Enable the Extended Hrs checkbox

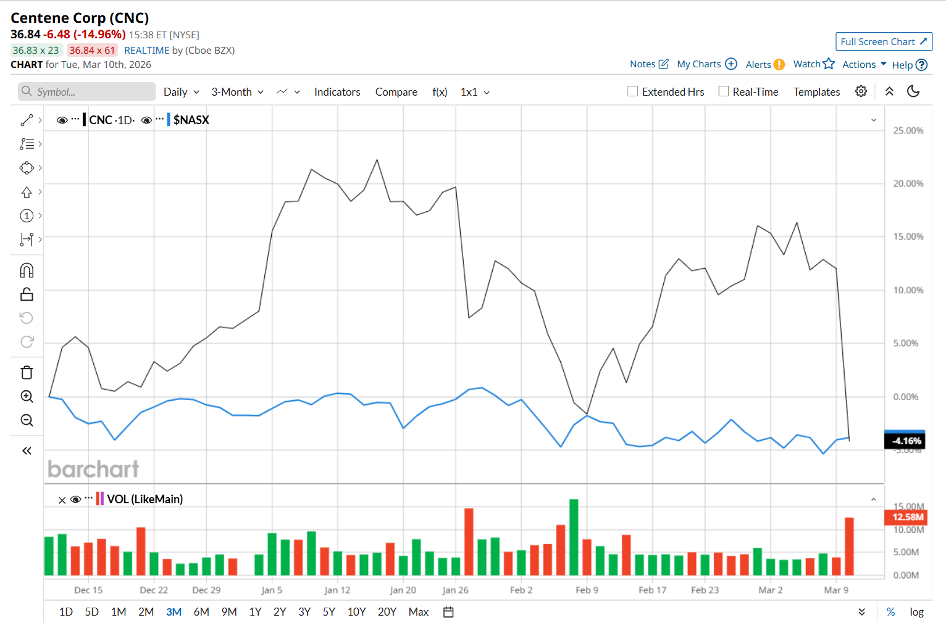[x=632, y=91]
